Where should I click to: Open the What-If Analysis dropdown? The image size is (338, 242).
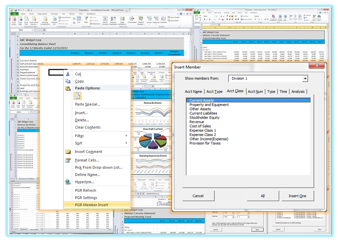coord(140,21)
